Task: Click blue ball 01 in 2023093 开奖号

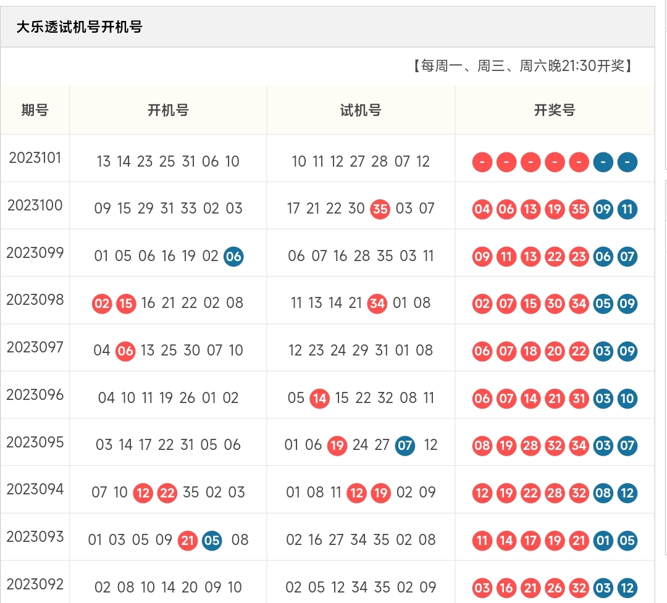Action: [603, 541]
